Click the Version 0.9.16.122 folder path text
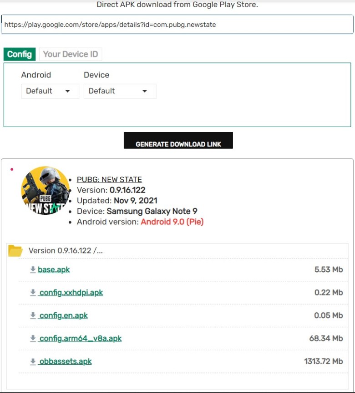This screenshot has height=393, width=355. 66,251
